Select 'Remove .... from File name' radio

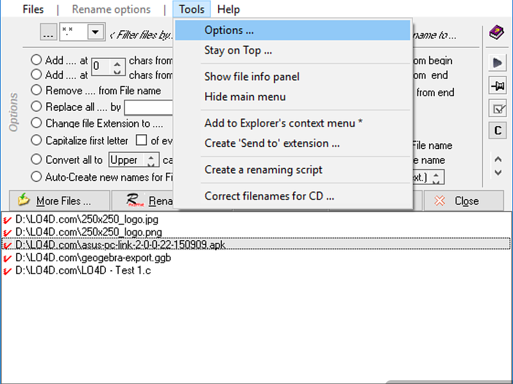click(x=37, y=90)
